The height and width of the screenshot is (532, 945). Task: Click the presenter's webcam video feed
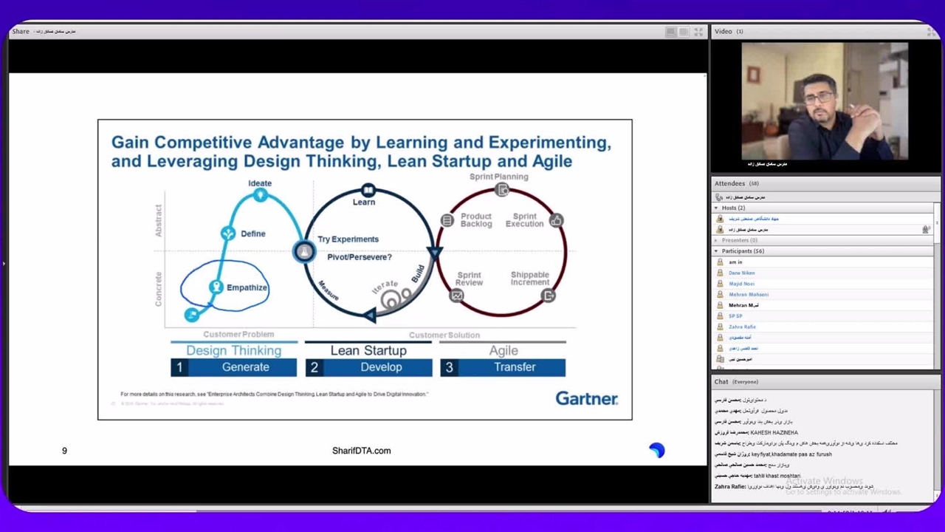tap(825, 101)
